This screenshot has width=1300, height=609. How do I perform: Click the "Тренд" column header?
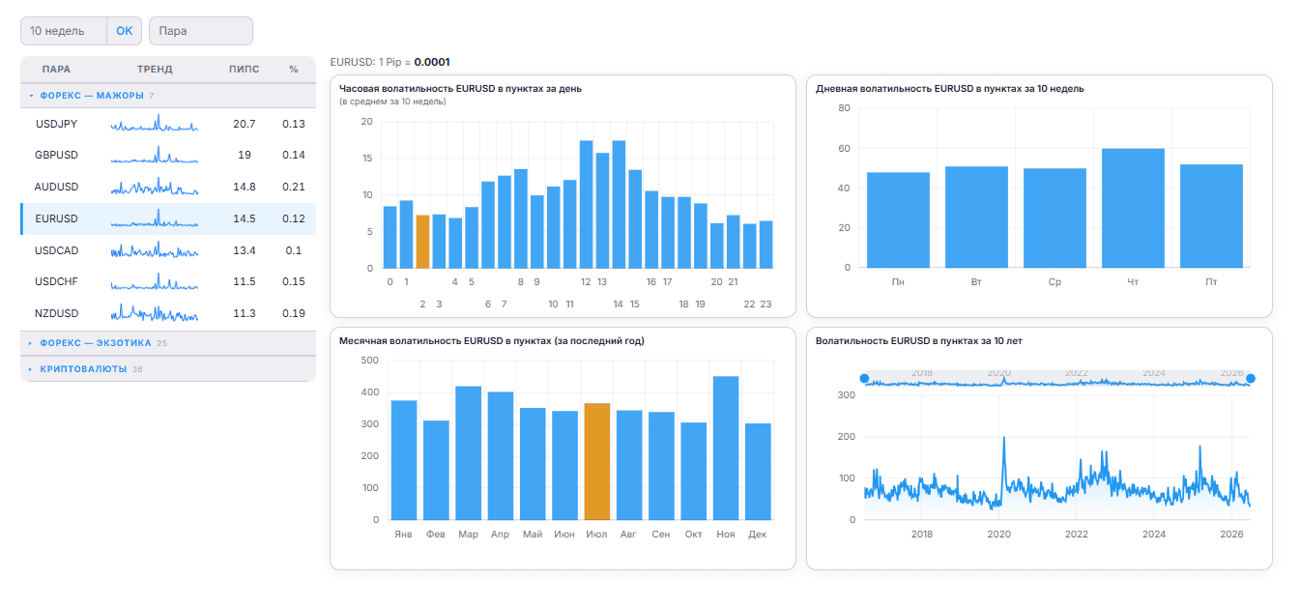(x=155, y=70)
